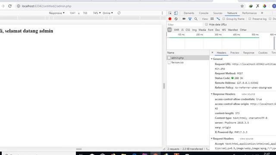Viewport: 276px width, 155px height.
Task: Filter requests by Img type
Action: 194,30
